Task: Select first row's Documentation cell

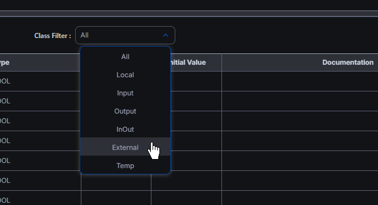Action: [x=299, y=81]
